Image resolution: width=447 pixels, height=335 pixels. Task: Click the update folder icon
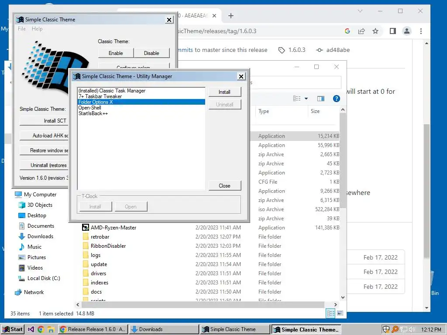pos(86,264)
